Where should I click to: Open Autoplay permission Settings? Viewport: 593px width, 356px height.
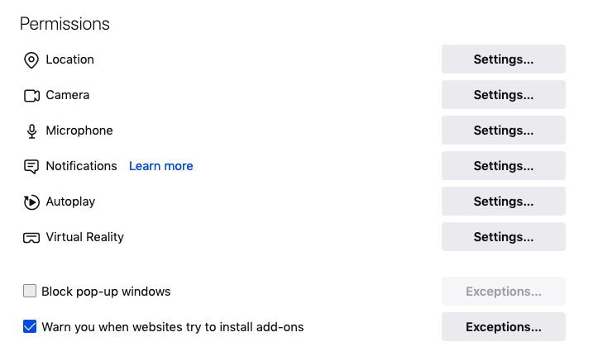pyautogui.click(x=503, y=202)
